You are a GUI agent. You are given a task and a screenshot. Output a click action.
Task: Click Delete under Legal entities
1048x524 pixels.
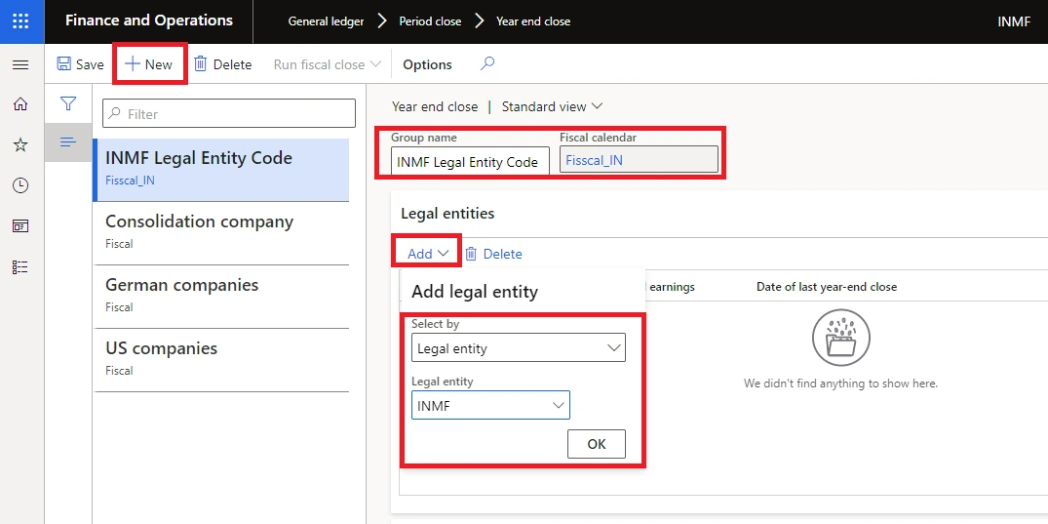(493, 254)
